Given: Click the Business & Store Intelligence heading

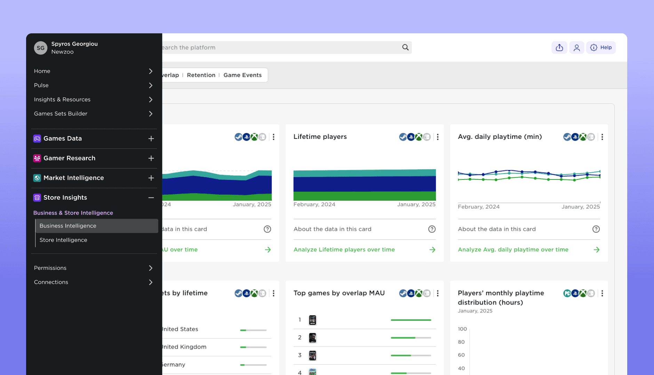Looking at the screenshot, I should (x=73, y=213).
